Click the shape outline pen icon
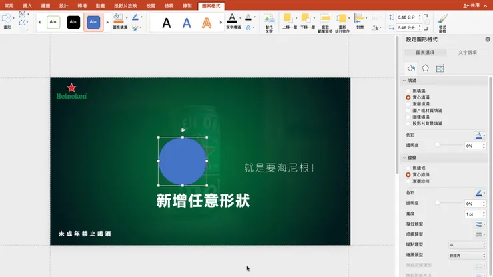The image size is (493, 277). [x=135, y=17]
